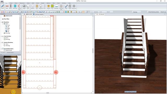Collapse the Presentation Views tree node
Viewport: 167px width, 94px height.
[x=1, y=49]
